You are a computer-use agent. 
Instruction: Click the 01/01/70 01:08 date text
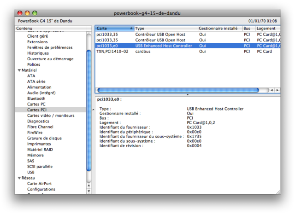[263, 21]
